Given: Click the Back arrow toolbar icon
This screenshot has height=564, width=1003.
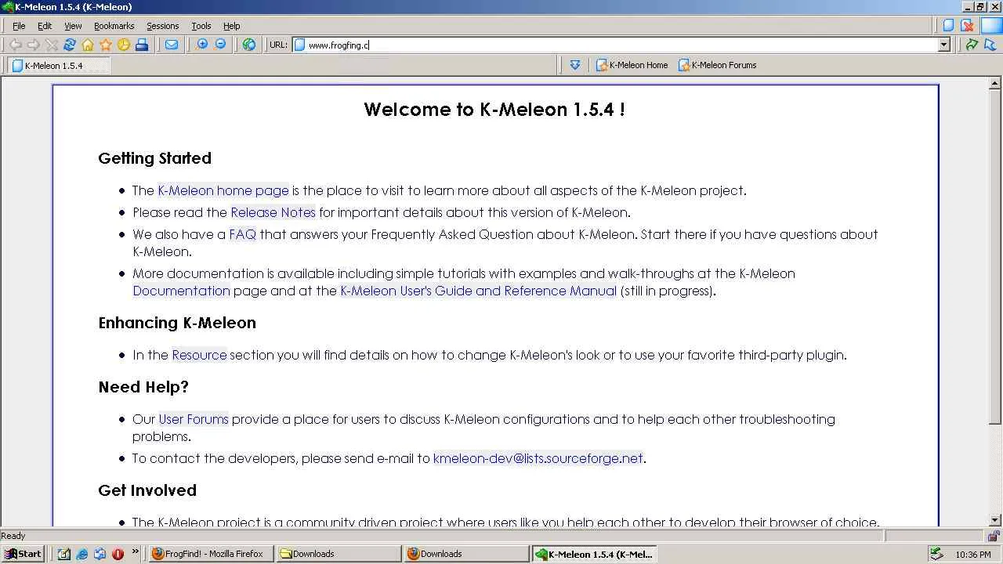Looking at the screenshot, I should [x=15, y=45].
